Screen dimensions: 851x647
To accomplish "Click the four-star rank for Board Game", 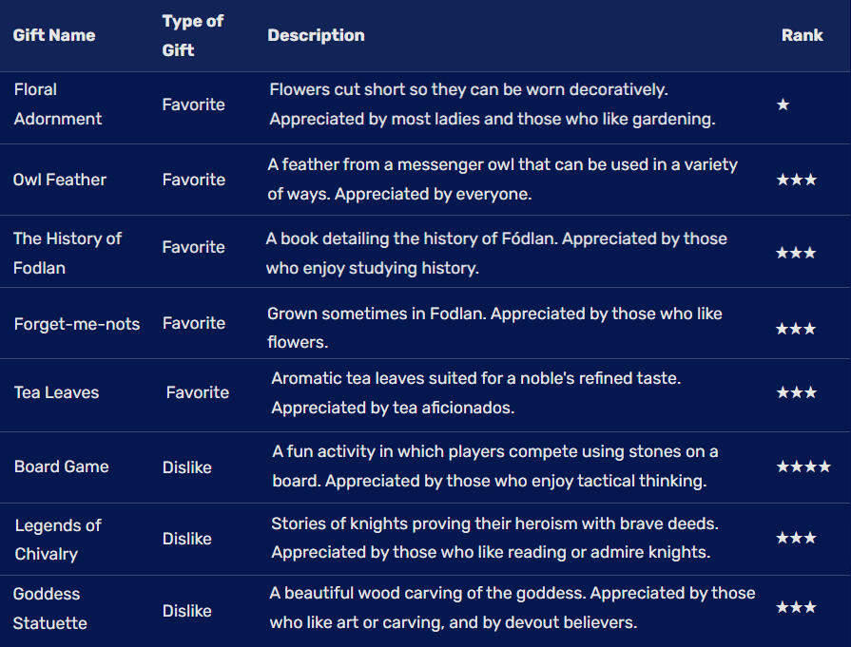I will (803, 466).
